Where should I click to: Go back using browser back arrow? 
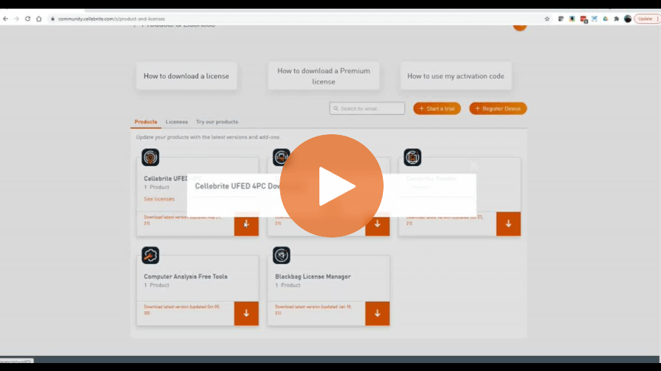pos(6,19)
